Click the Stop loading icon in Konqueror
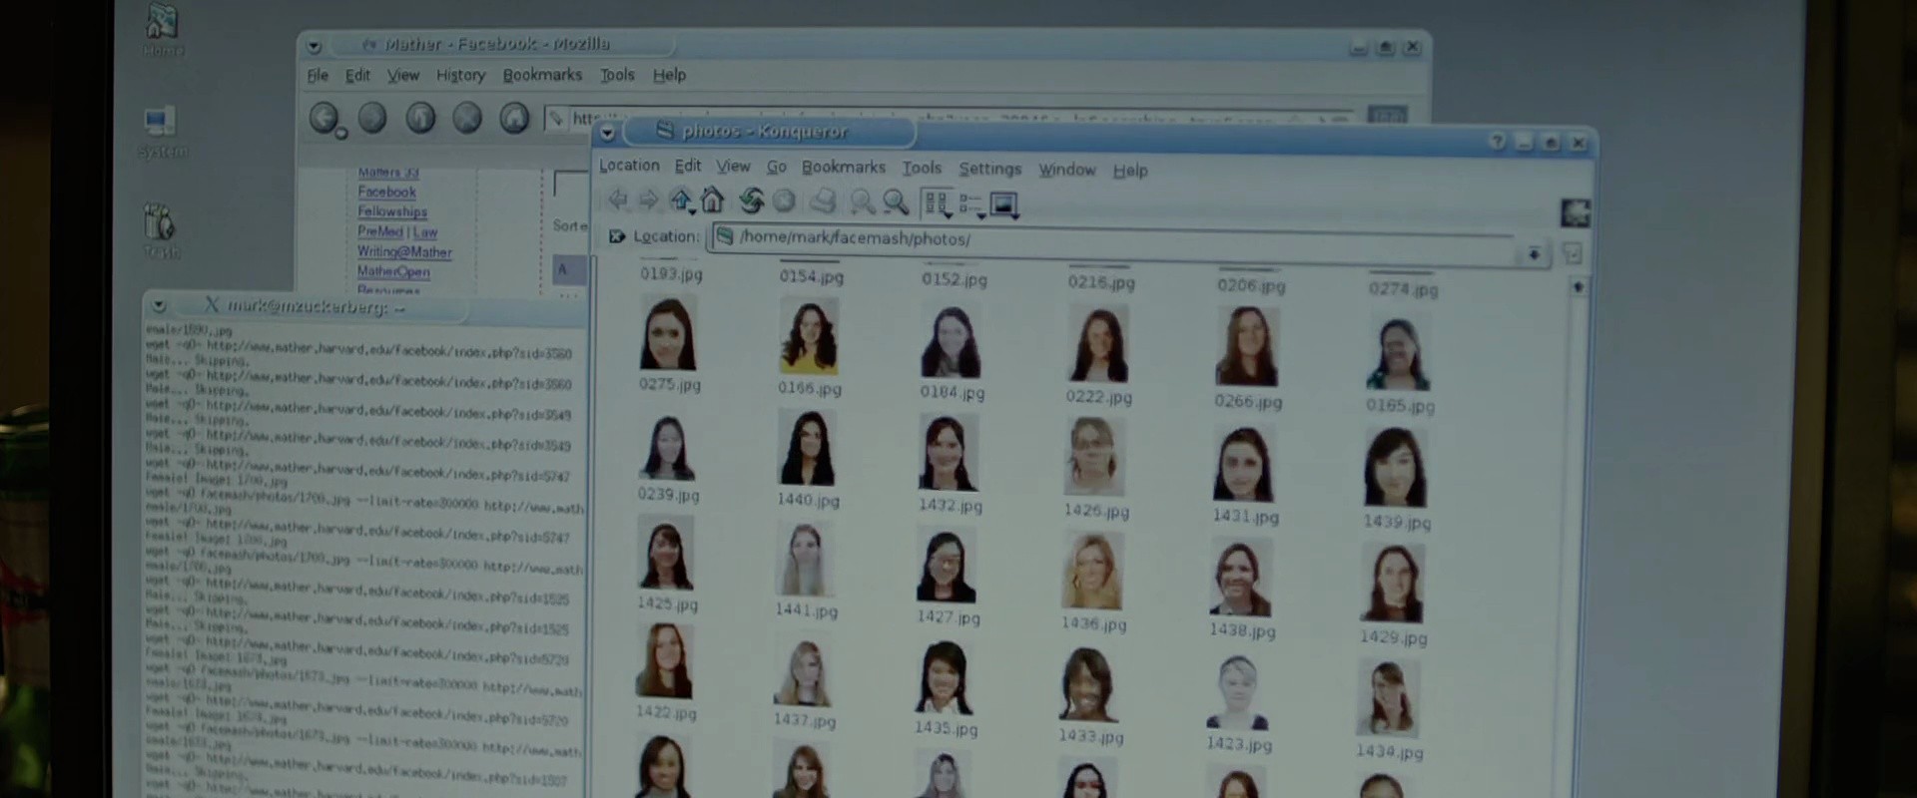This screenshot has width=1917, height=798. [785, 201]
